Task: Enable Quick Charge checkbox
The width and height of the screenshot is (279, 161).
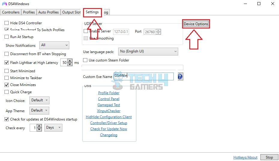Action: click(x=7, y=92)
